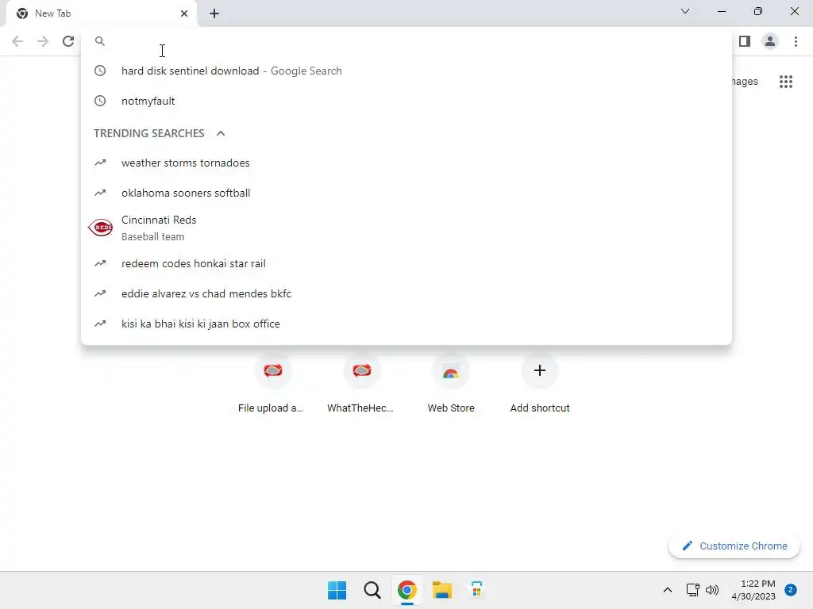Click the New Tab tab title
This screenshot has width=813, height=609.
pyautogui.click(x=52, y=13)
